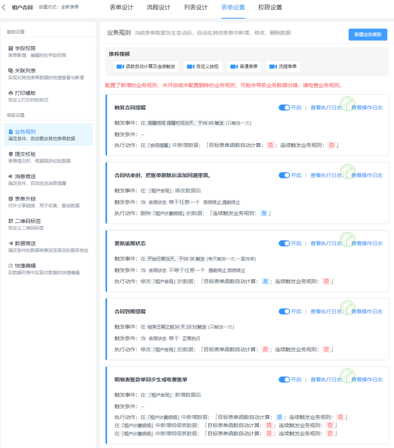Switch to the 表单设计 tab
This screenshot has height=448, width=394.
click(121, 7)
